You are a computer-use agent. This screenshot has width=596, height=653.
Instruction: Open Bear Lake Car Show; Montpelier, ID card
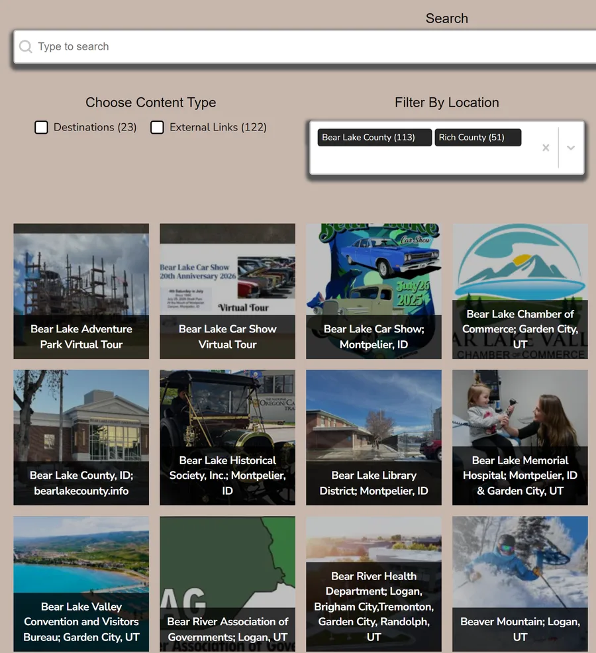(373, 291)
